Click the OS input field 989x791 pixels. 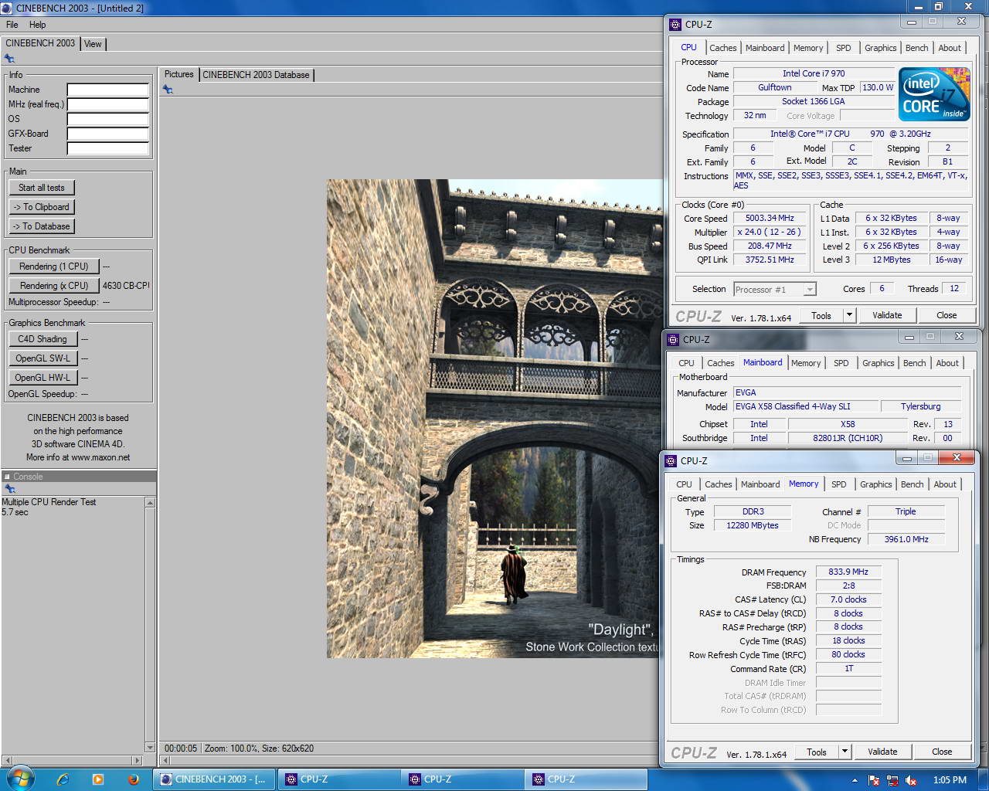click(x=107, y=119)
